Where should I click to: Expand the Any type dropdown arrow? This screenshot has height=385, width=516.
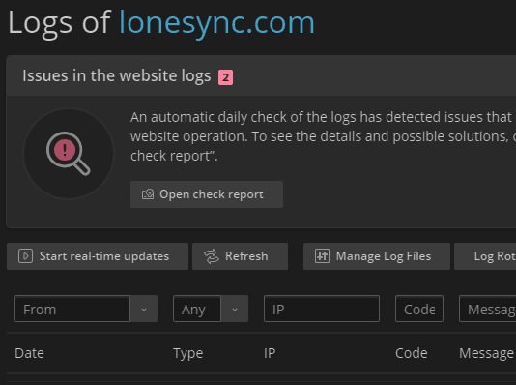[x=235, y=309]
